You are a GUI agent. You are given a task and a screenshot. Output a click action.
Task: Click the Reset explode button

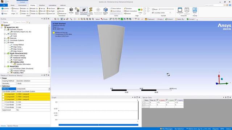[x=155, y=9]
